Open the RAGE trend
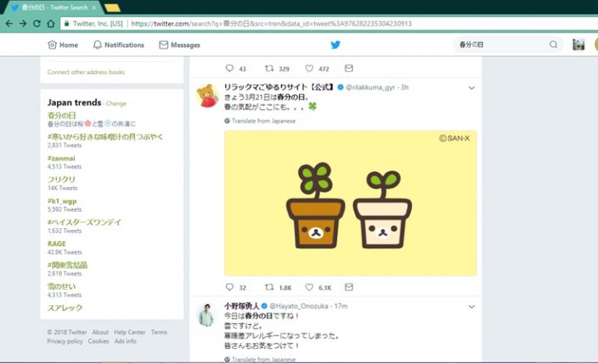This screenshot has width=598, height=363. pyautogui.click(x=56, y=244)
